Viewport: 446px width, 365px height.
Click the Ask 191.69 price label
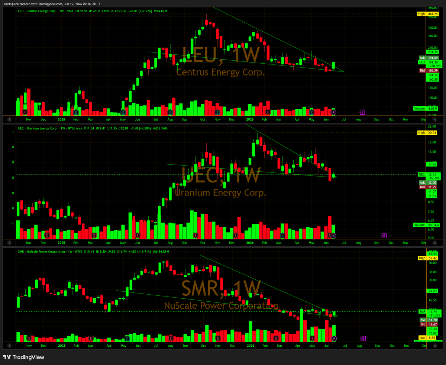point(428,58)
